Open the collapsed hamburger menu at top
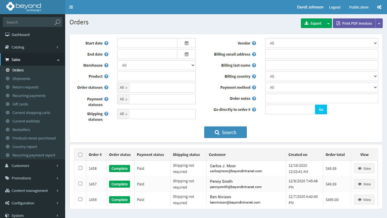387x218 pixels. pos(71,7)
